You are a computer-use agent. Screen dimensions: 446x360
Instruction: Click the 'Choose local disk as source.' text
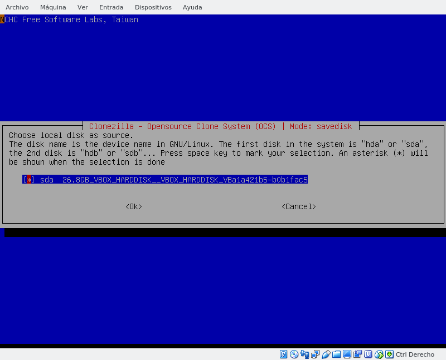pos(71,135)
